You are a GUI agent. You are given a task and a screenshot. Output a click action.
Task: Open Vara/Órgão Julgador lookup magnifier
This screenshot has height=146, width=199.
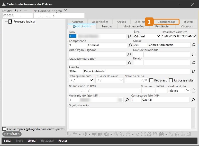[129, 54]
